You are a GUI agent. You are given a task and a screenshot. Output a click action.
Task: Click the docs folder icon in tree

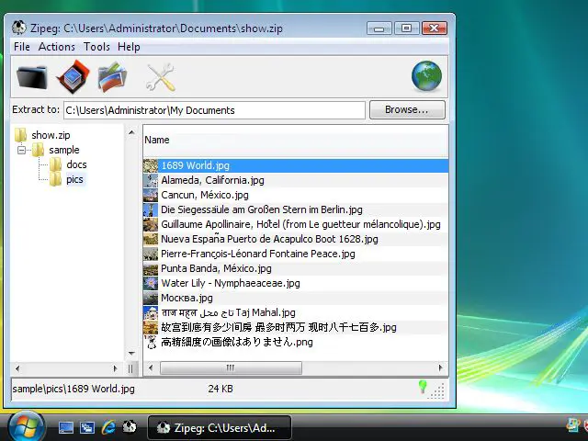(55, 164)
